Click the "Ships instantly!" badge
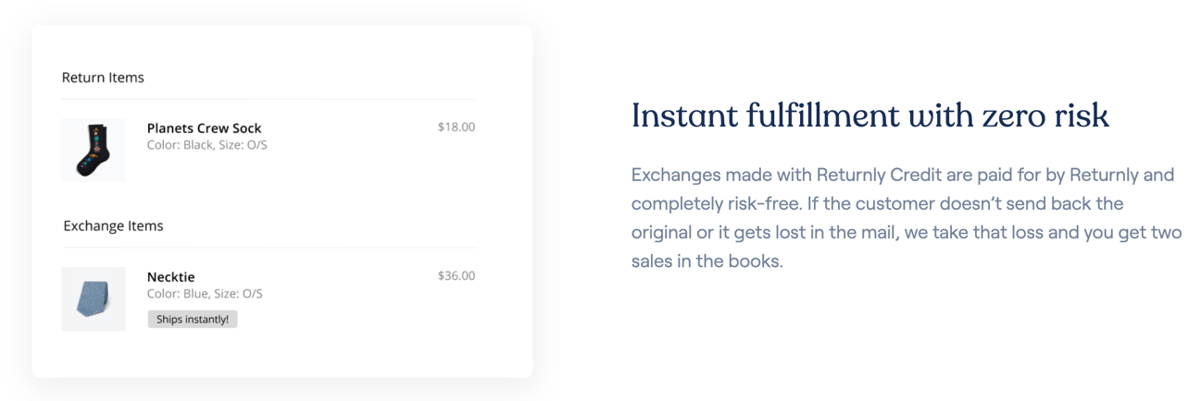Screen dimensions: 1201x401 pyautogui.click(x=193, y=320)
